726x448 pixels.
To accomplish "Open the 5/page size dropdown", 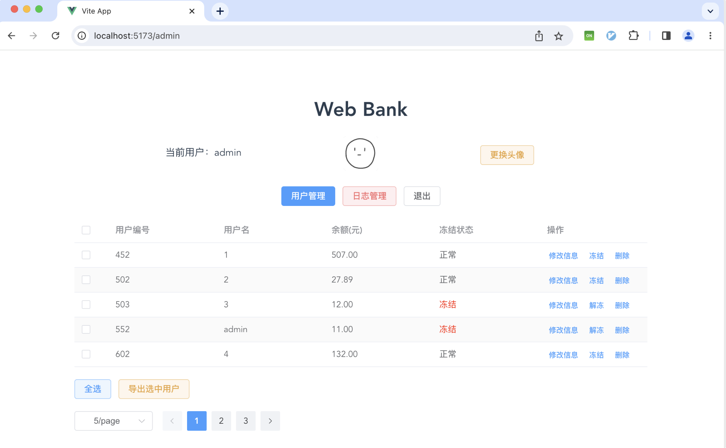I will (x=113, y=421).
